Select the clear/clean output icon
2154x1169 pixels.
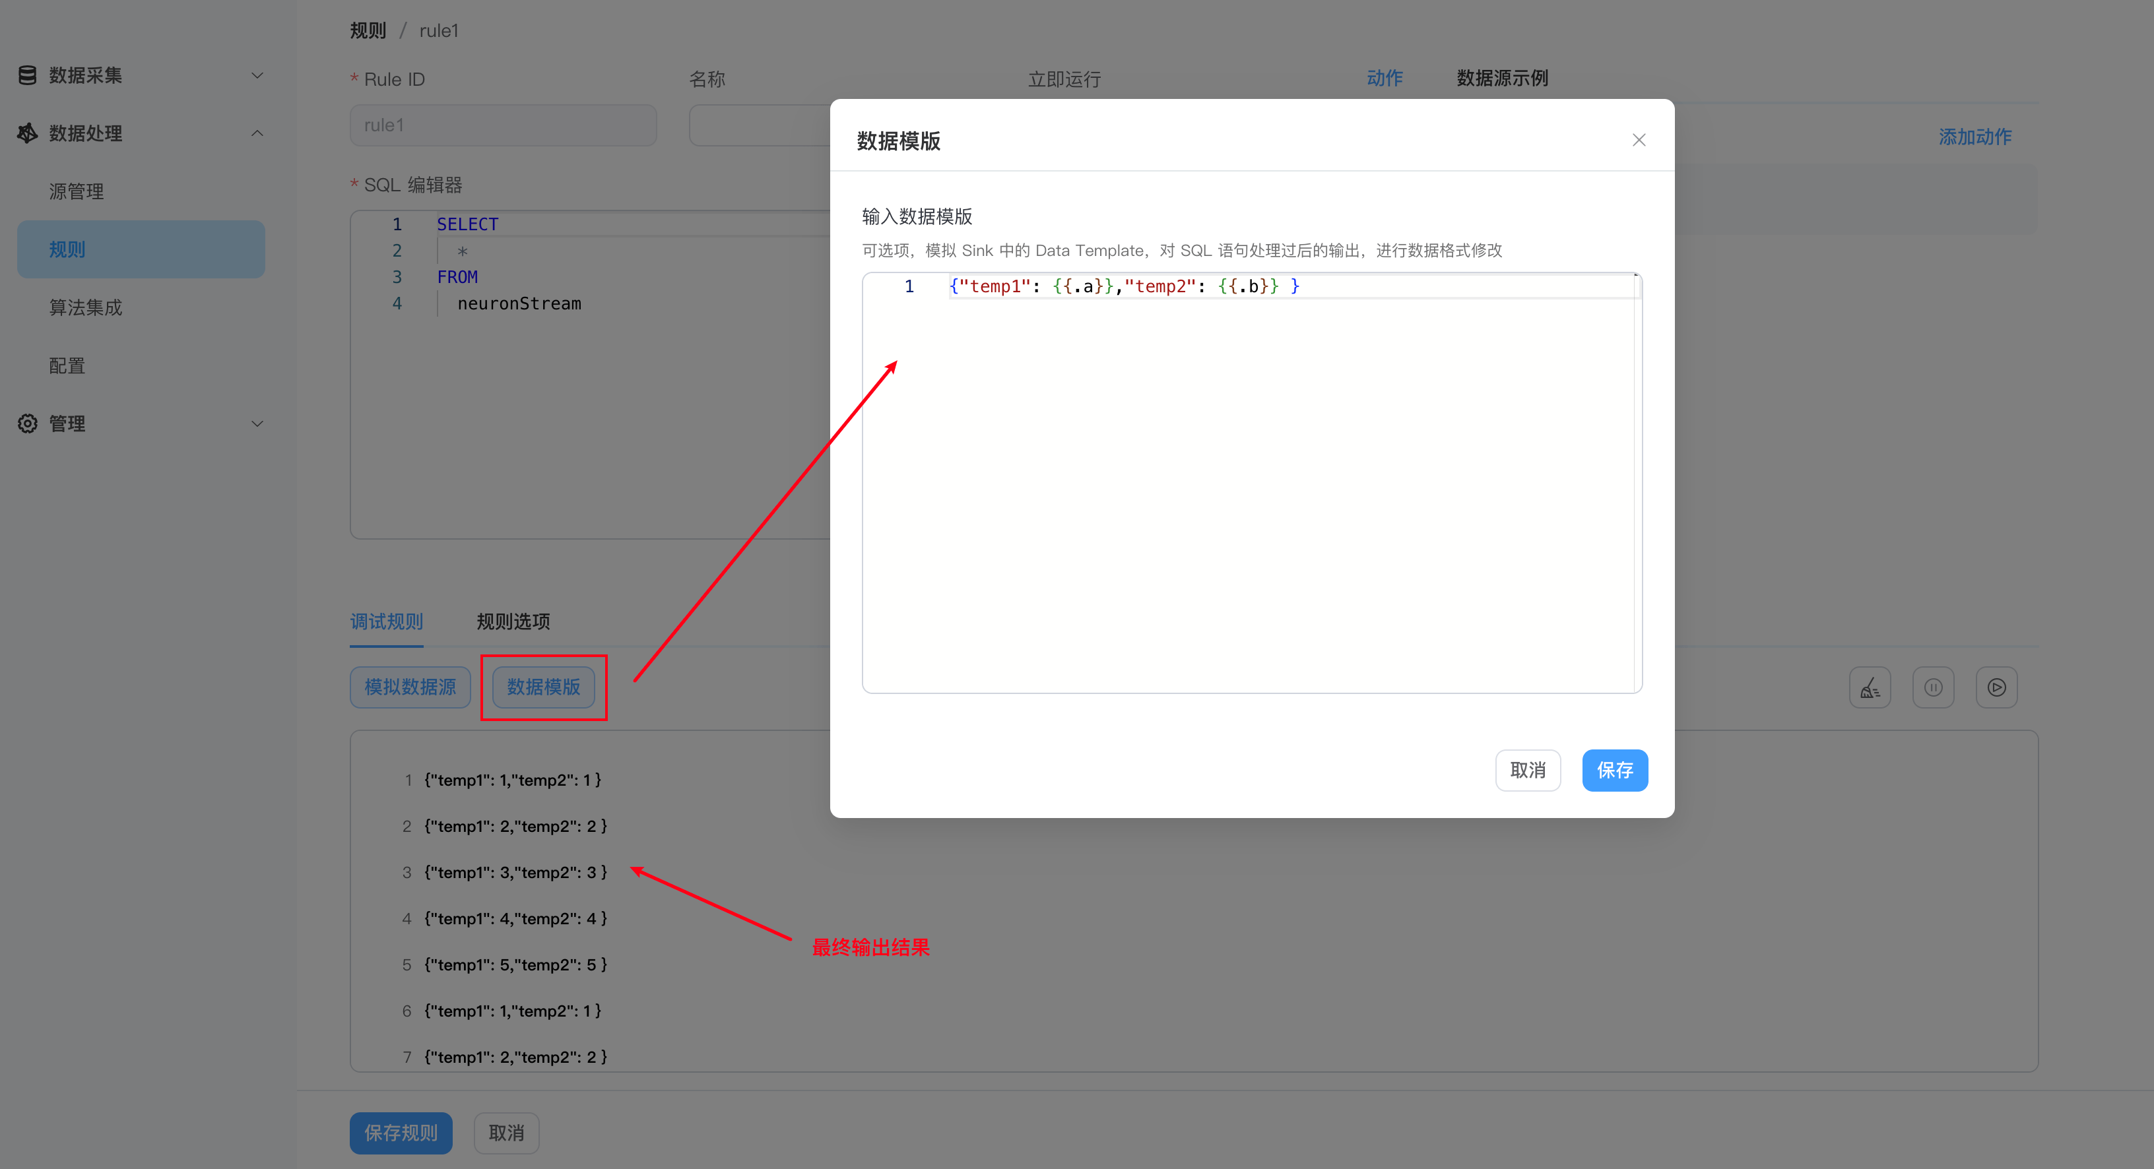coord(1870,687)
